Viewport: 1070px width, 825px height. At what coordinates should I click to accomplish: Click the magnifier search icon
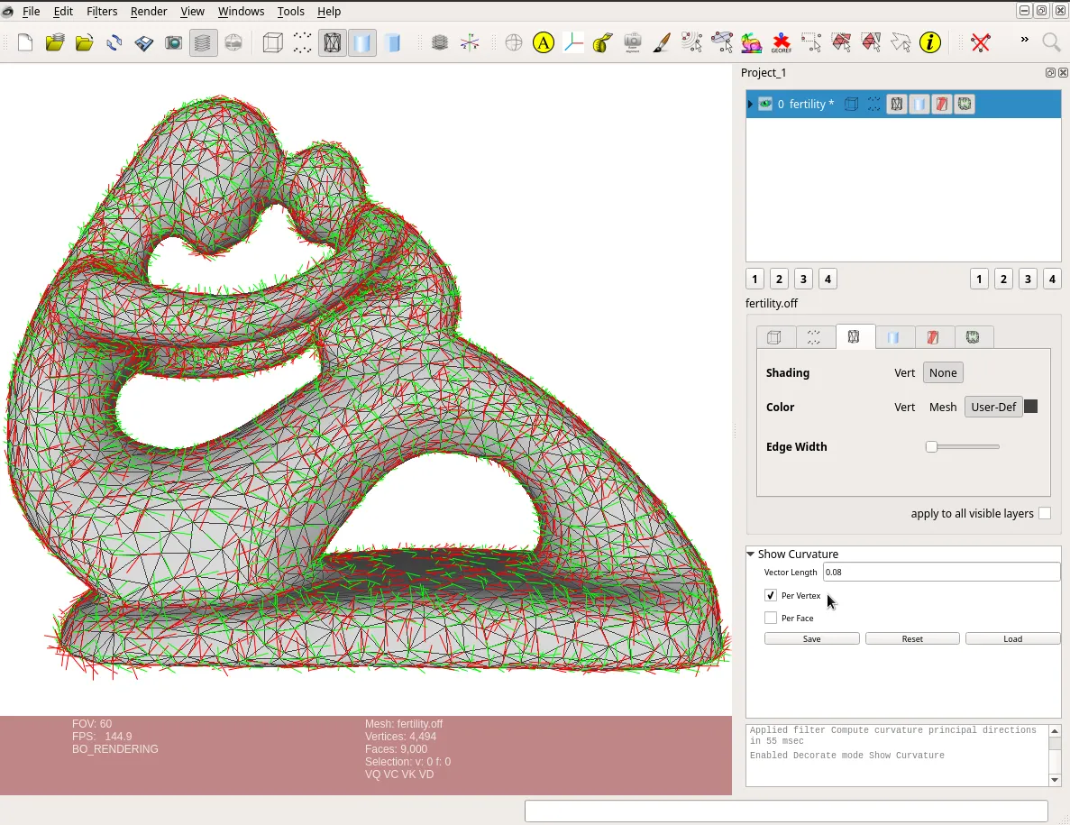(x=1052, y=42)
